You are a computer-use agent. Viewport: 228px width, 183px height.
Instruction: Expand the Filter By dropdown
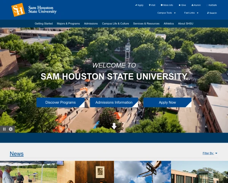[x=210, y=153]
